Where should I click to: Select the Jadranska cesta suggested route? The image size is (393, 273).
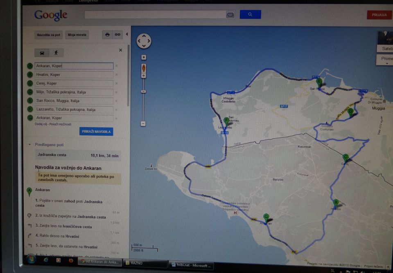tap(78, 155)
